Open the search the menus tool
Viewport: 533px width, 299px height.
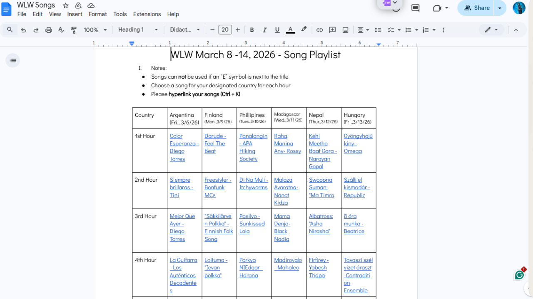[x=10, y=30]
